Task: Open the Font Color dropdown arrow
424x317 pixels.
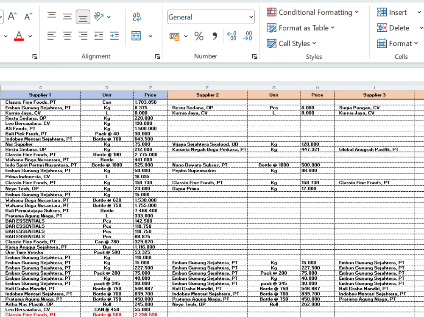Action: click(30, 36)
